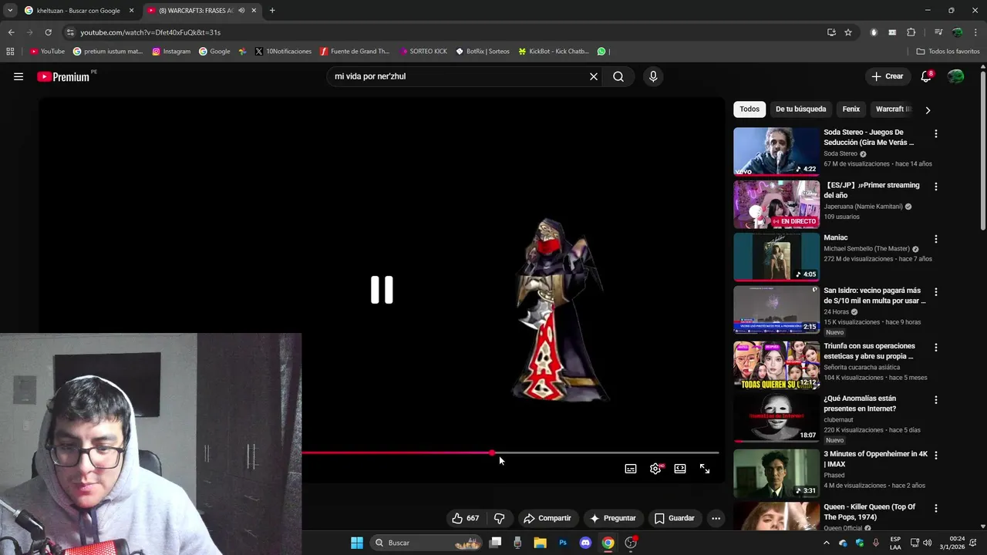
Task: Open the KickBot bookmark
Action: (x=553, y=52)
